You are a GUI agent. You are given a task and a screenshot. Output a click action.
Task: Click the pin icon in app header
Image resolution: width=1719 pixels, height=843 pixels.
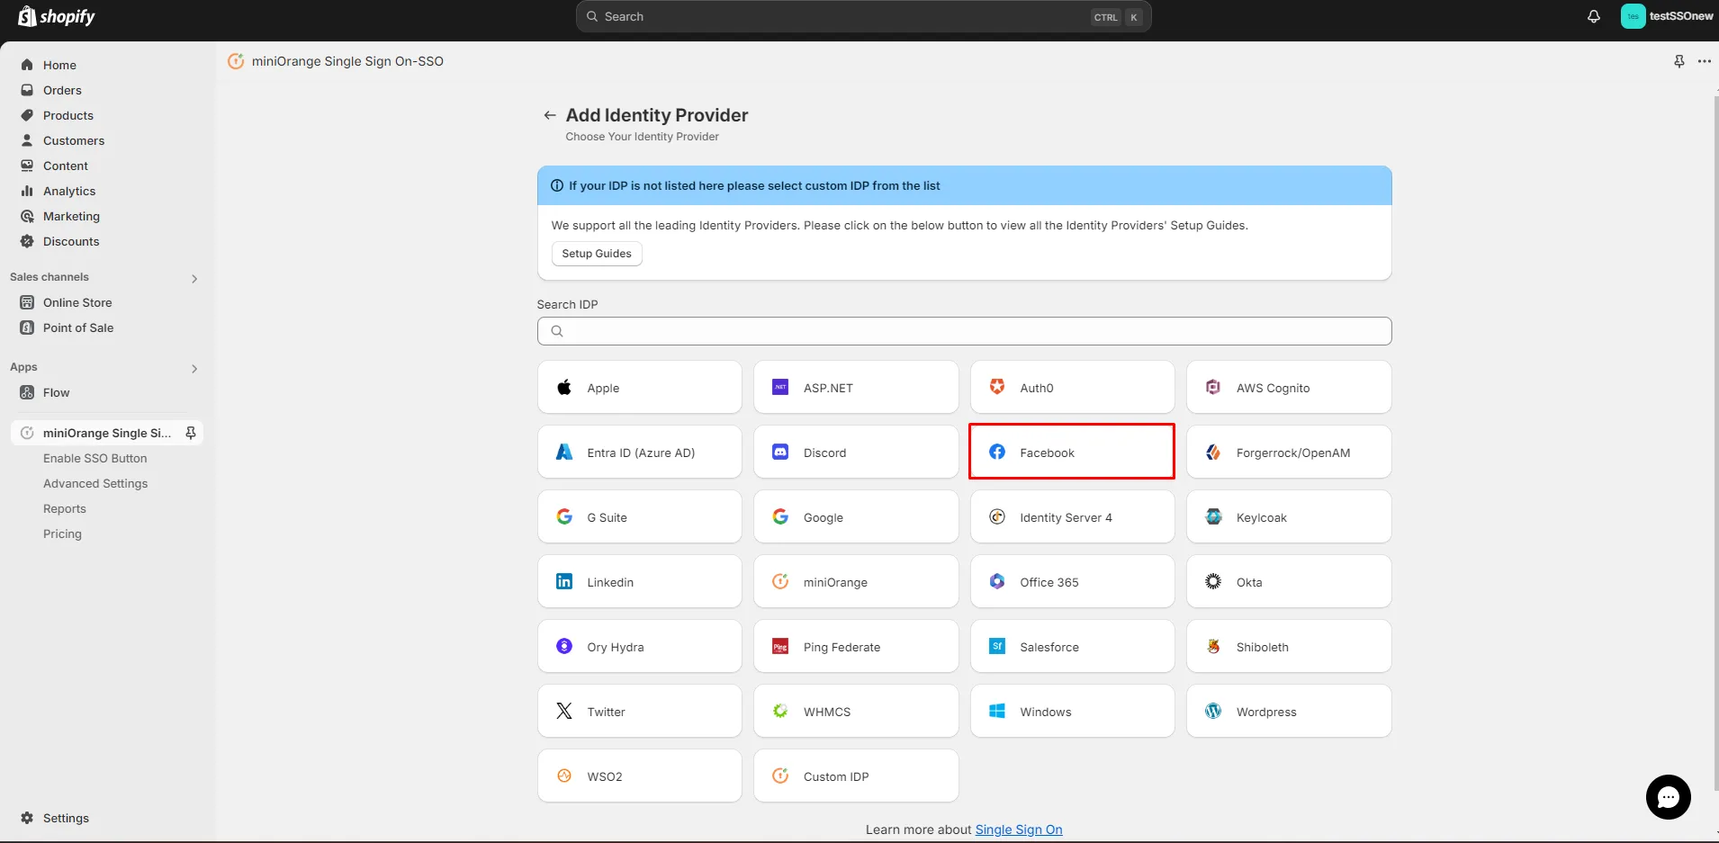[x=1679, y=61]
